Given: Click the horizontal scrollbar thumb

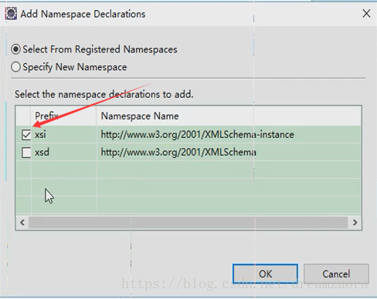Looking at the screenshot, I should (x=188, y=222).
